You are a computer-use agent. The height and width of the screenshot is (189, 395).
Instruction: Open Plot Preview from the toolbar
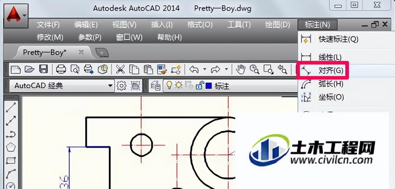(75, 69)
